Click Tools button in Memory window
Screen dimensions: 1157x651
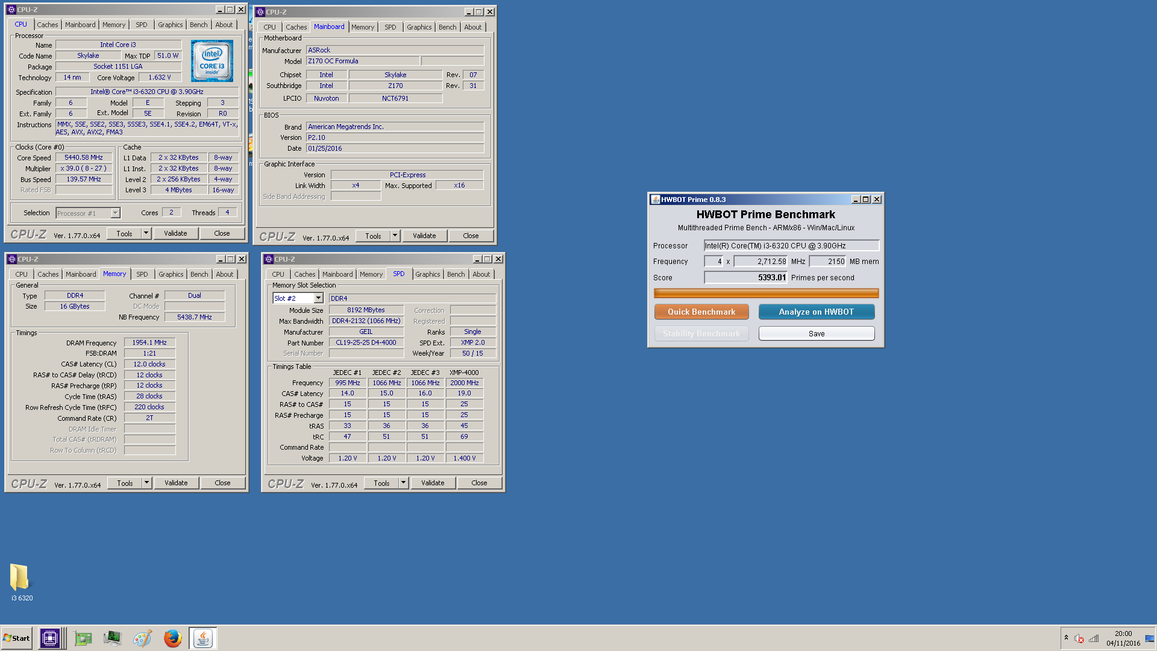click(x=125, y=483)
